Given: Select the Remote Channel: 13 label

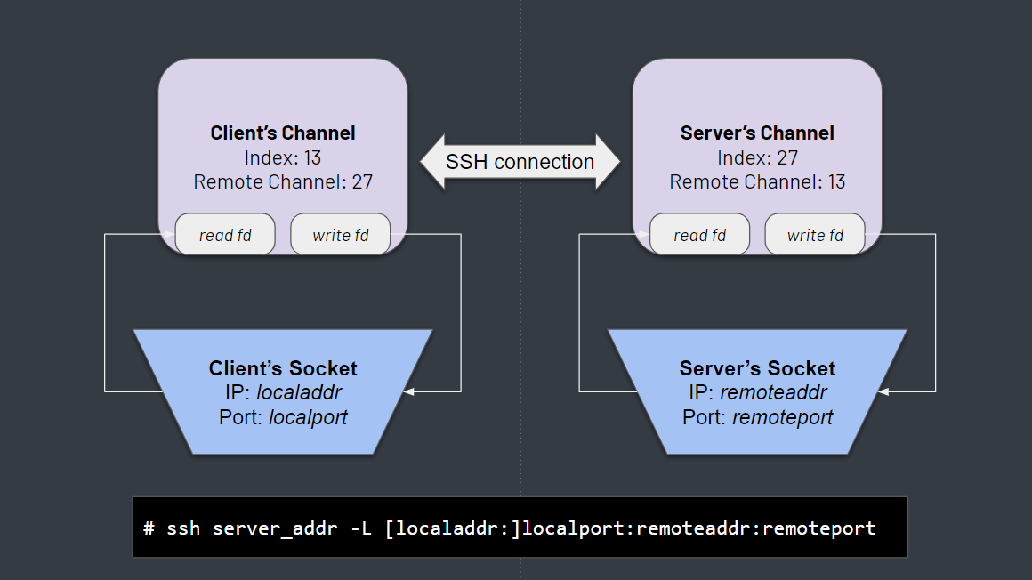Looking at the screenshot, I should (756, 181).
